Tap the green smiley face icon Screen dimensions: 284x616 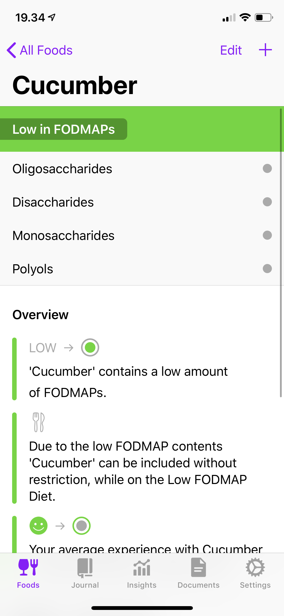(39, 526)
